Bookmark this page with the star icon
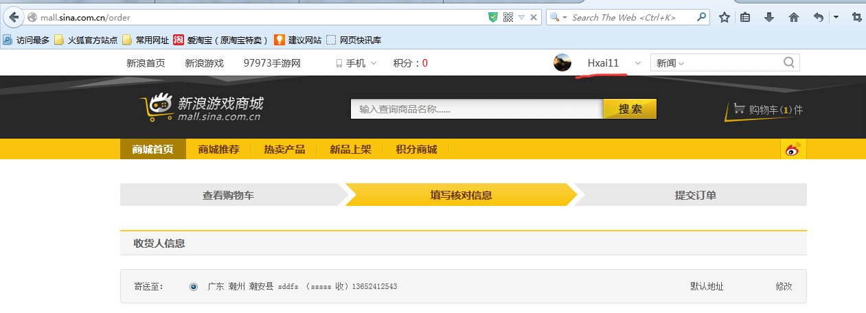The width and height of the screenshot is (866, 313). click(724, 17)
